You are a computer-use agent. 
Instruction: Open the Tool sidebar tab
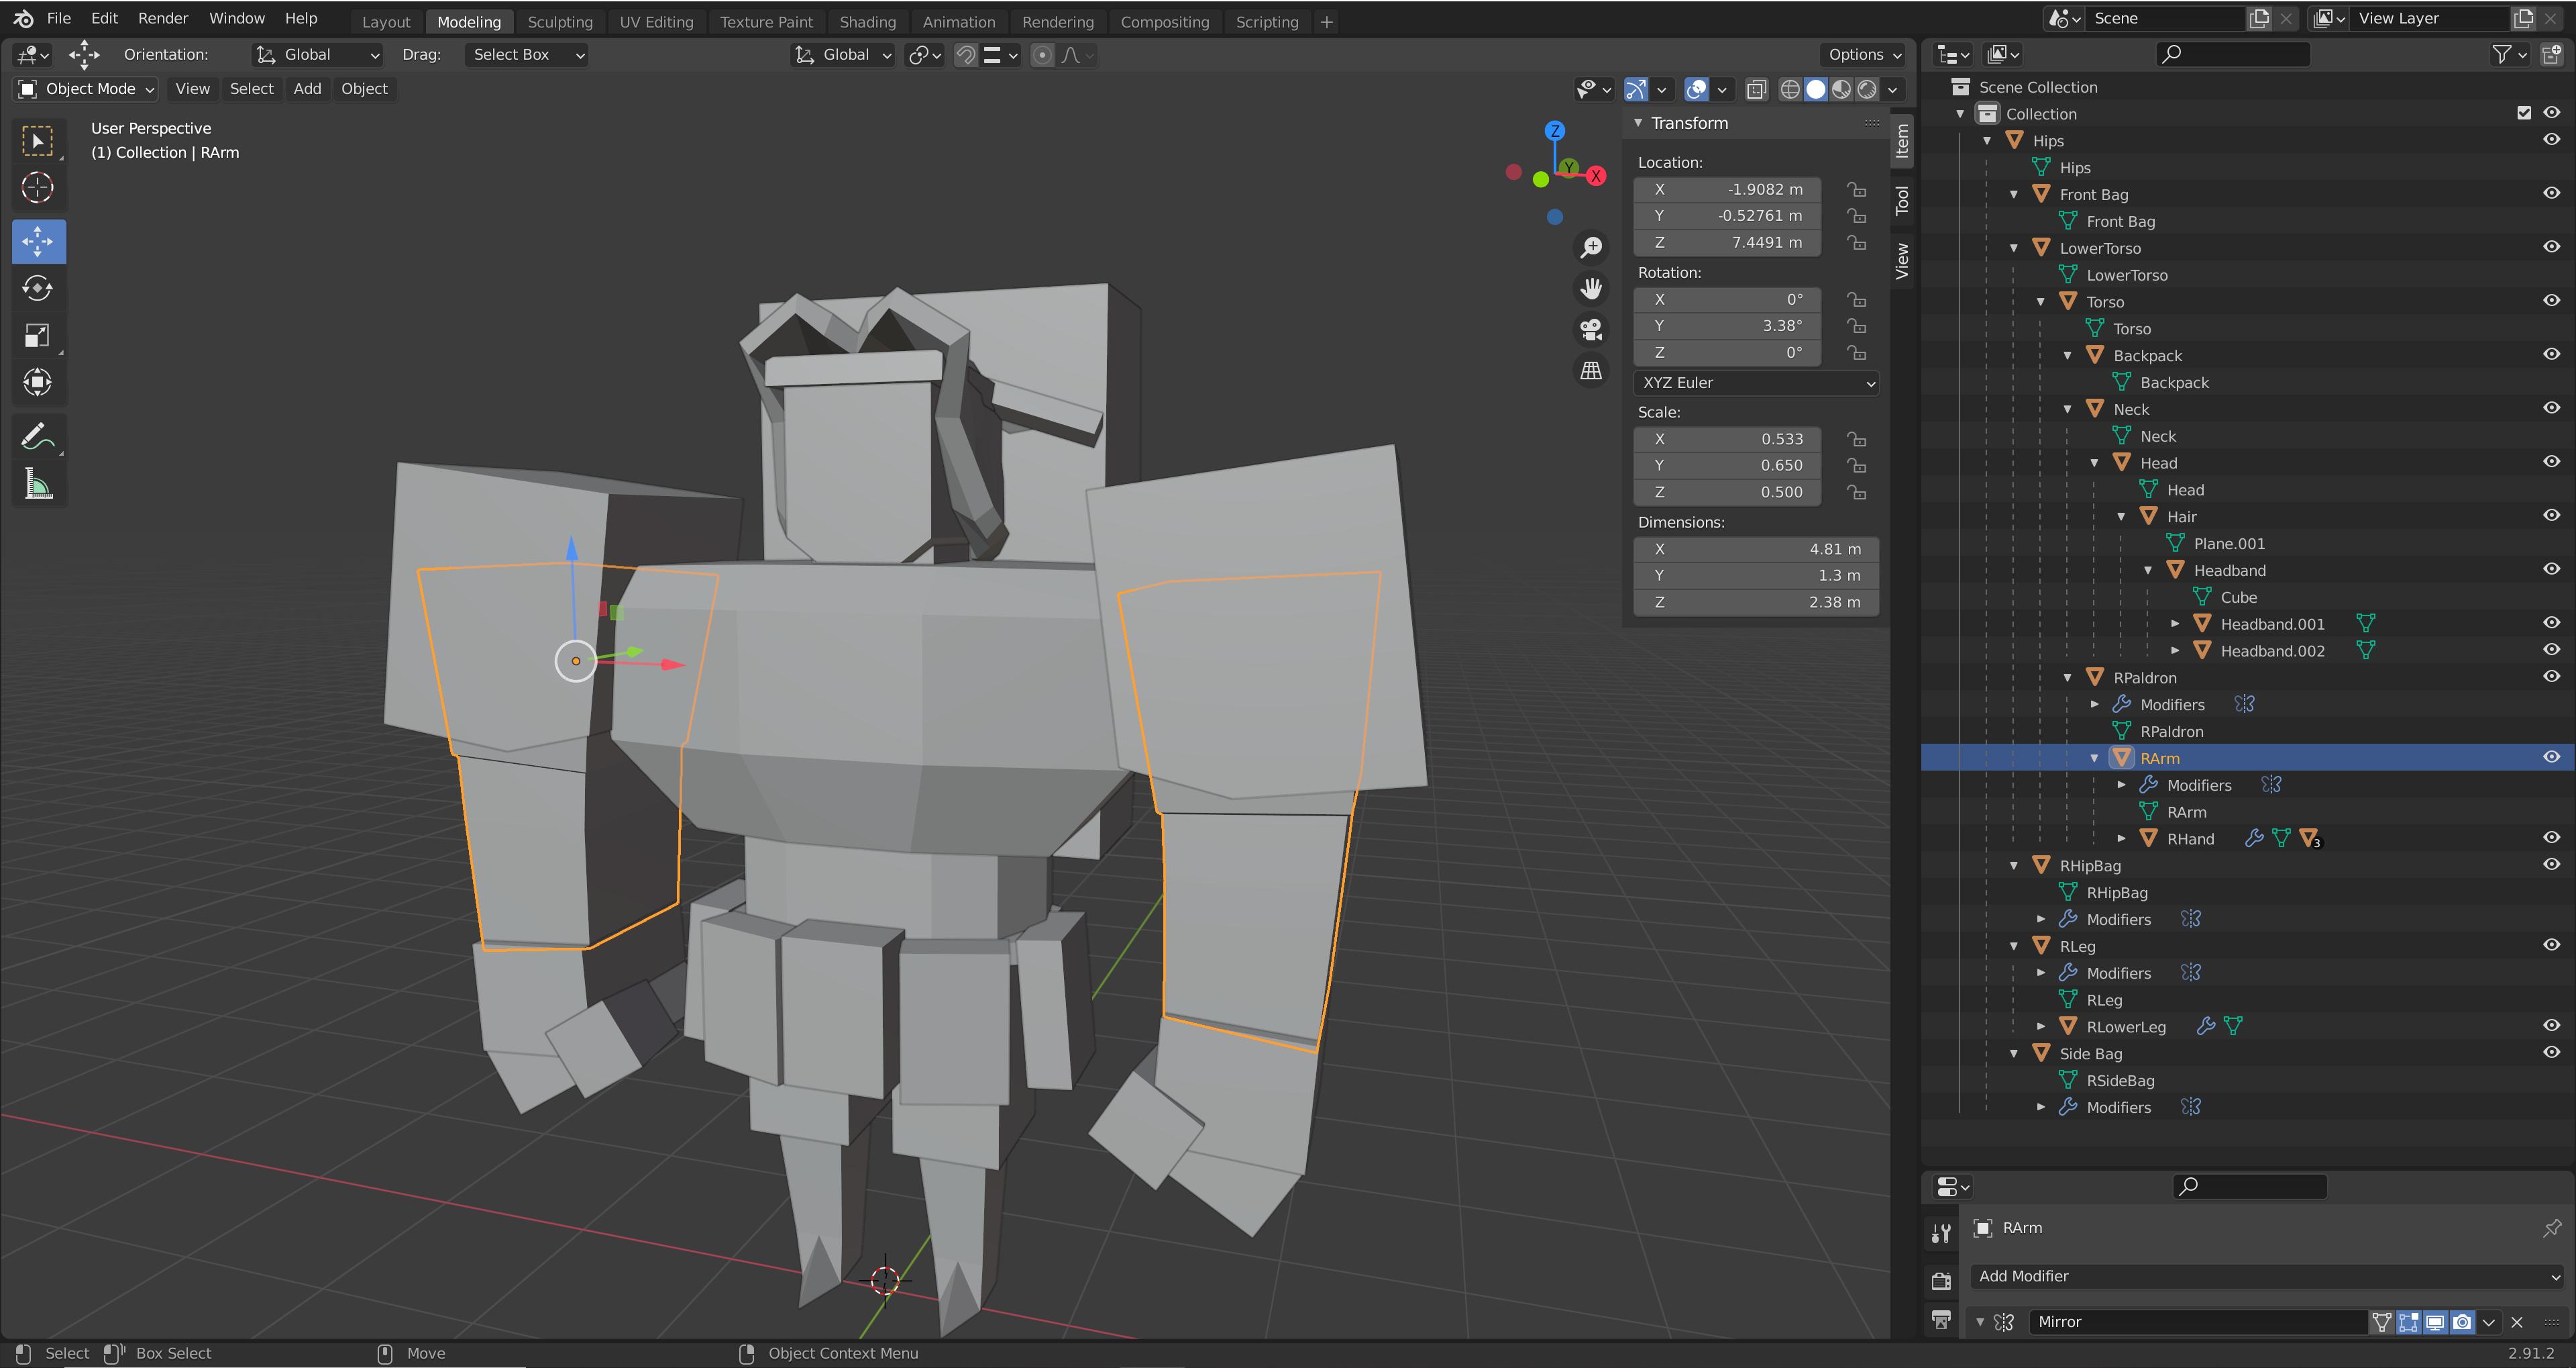click(x=1902, y=200)
